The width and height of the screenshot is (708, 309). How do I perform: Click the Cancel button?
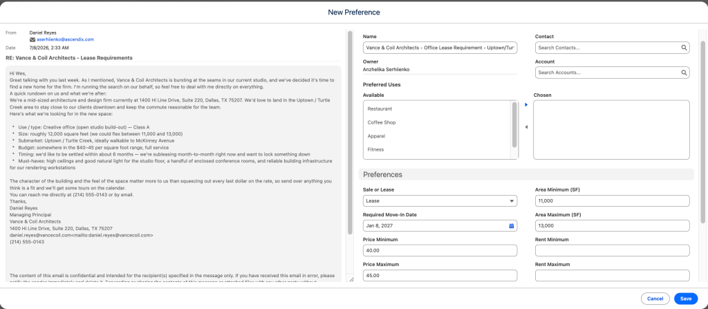pos(655,299)
